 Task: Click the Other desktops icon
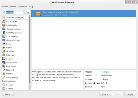pos(4,40)
